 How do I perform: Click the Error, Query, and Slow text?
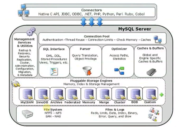point(115,116)
